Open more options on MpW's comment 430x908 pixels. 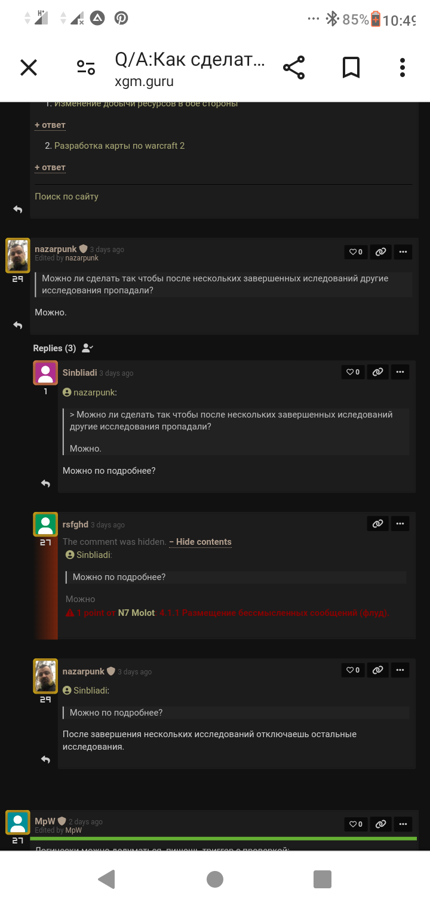[x=403, y=824]
